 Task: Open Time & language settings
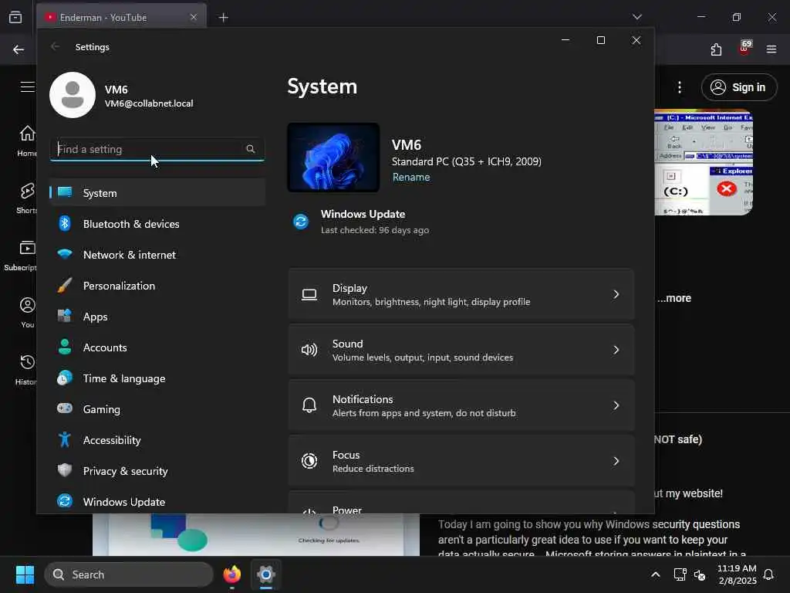157,378
